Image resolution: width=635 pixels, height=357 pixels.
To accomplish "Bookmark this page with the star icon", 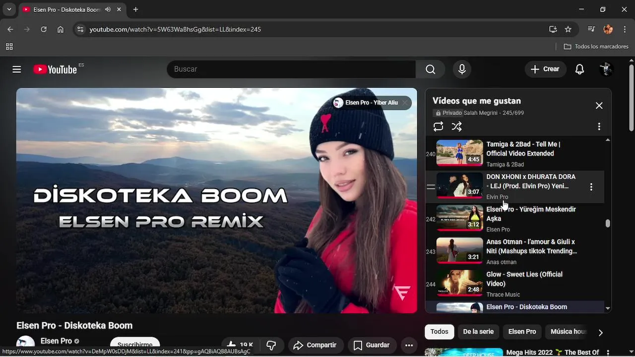I will point(568,29).
